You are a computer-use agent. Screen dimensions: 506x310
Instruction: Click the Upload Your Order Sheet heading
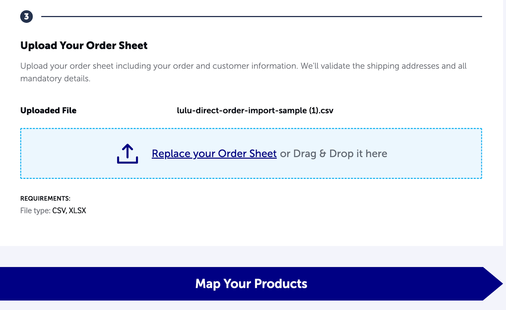83,46
